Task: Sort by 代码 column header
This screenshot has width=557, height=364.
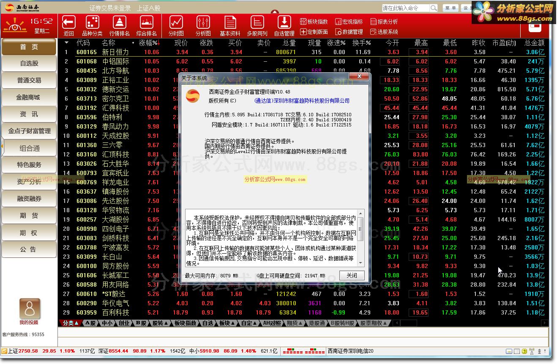Action: 83,43
